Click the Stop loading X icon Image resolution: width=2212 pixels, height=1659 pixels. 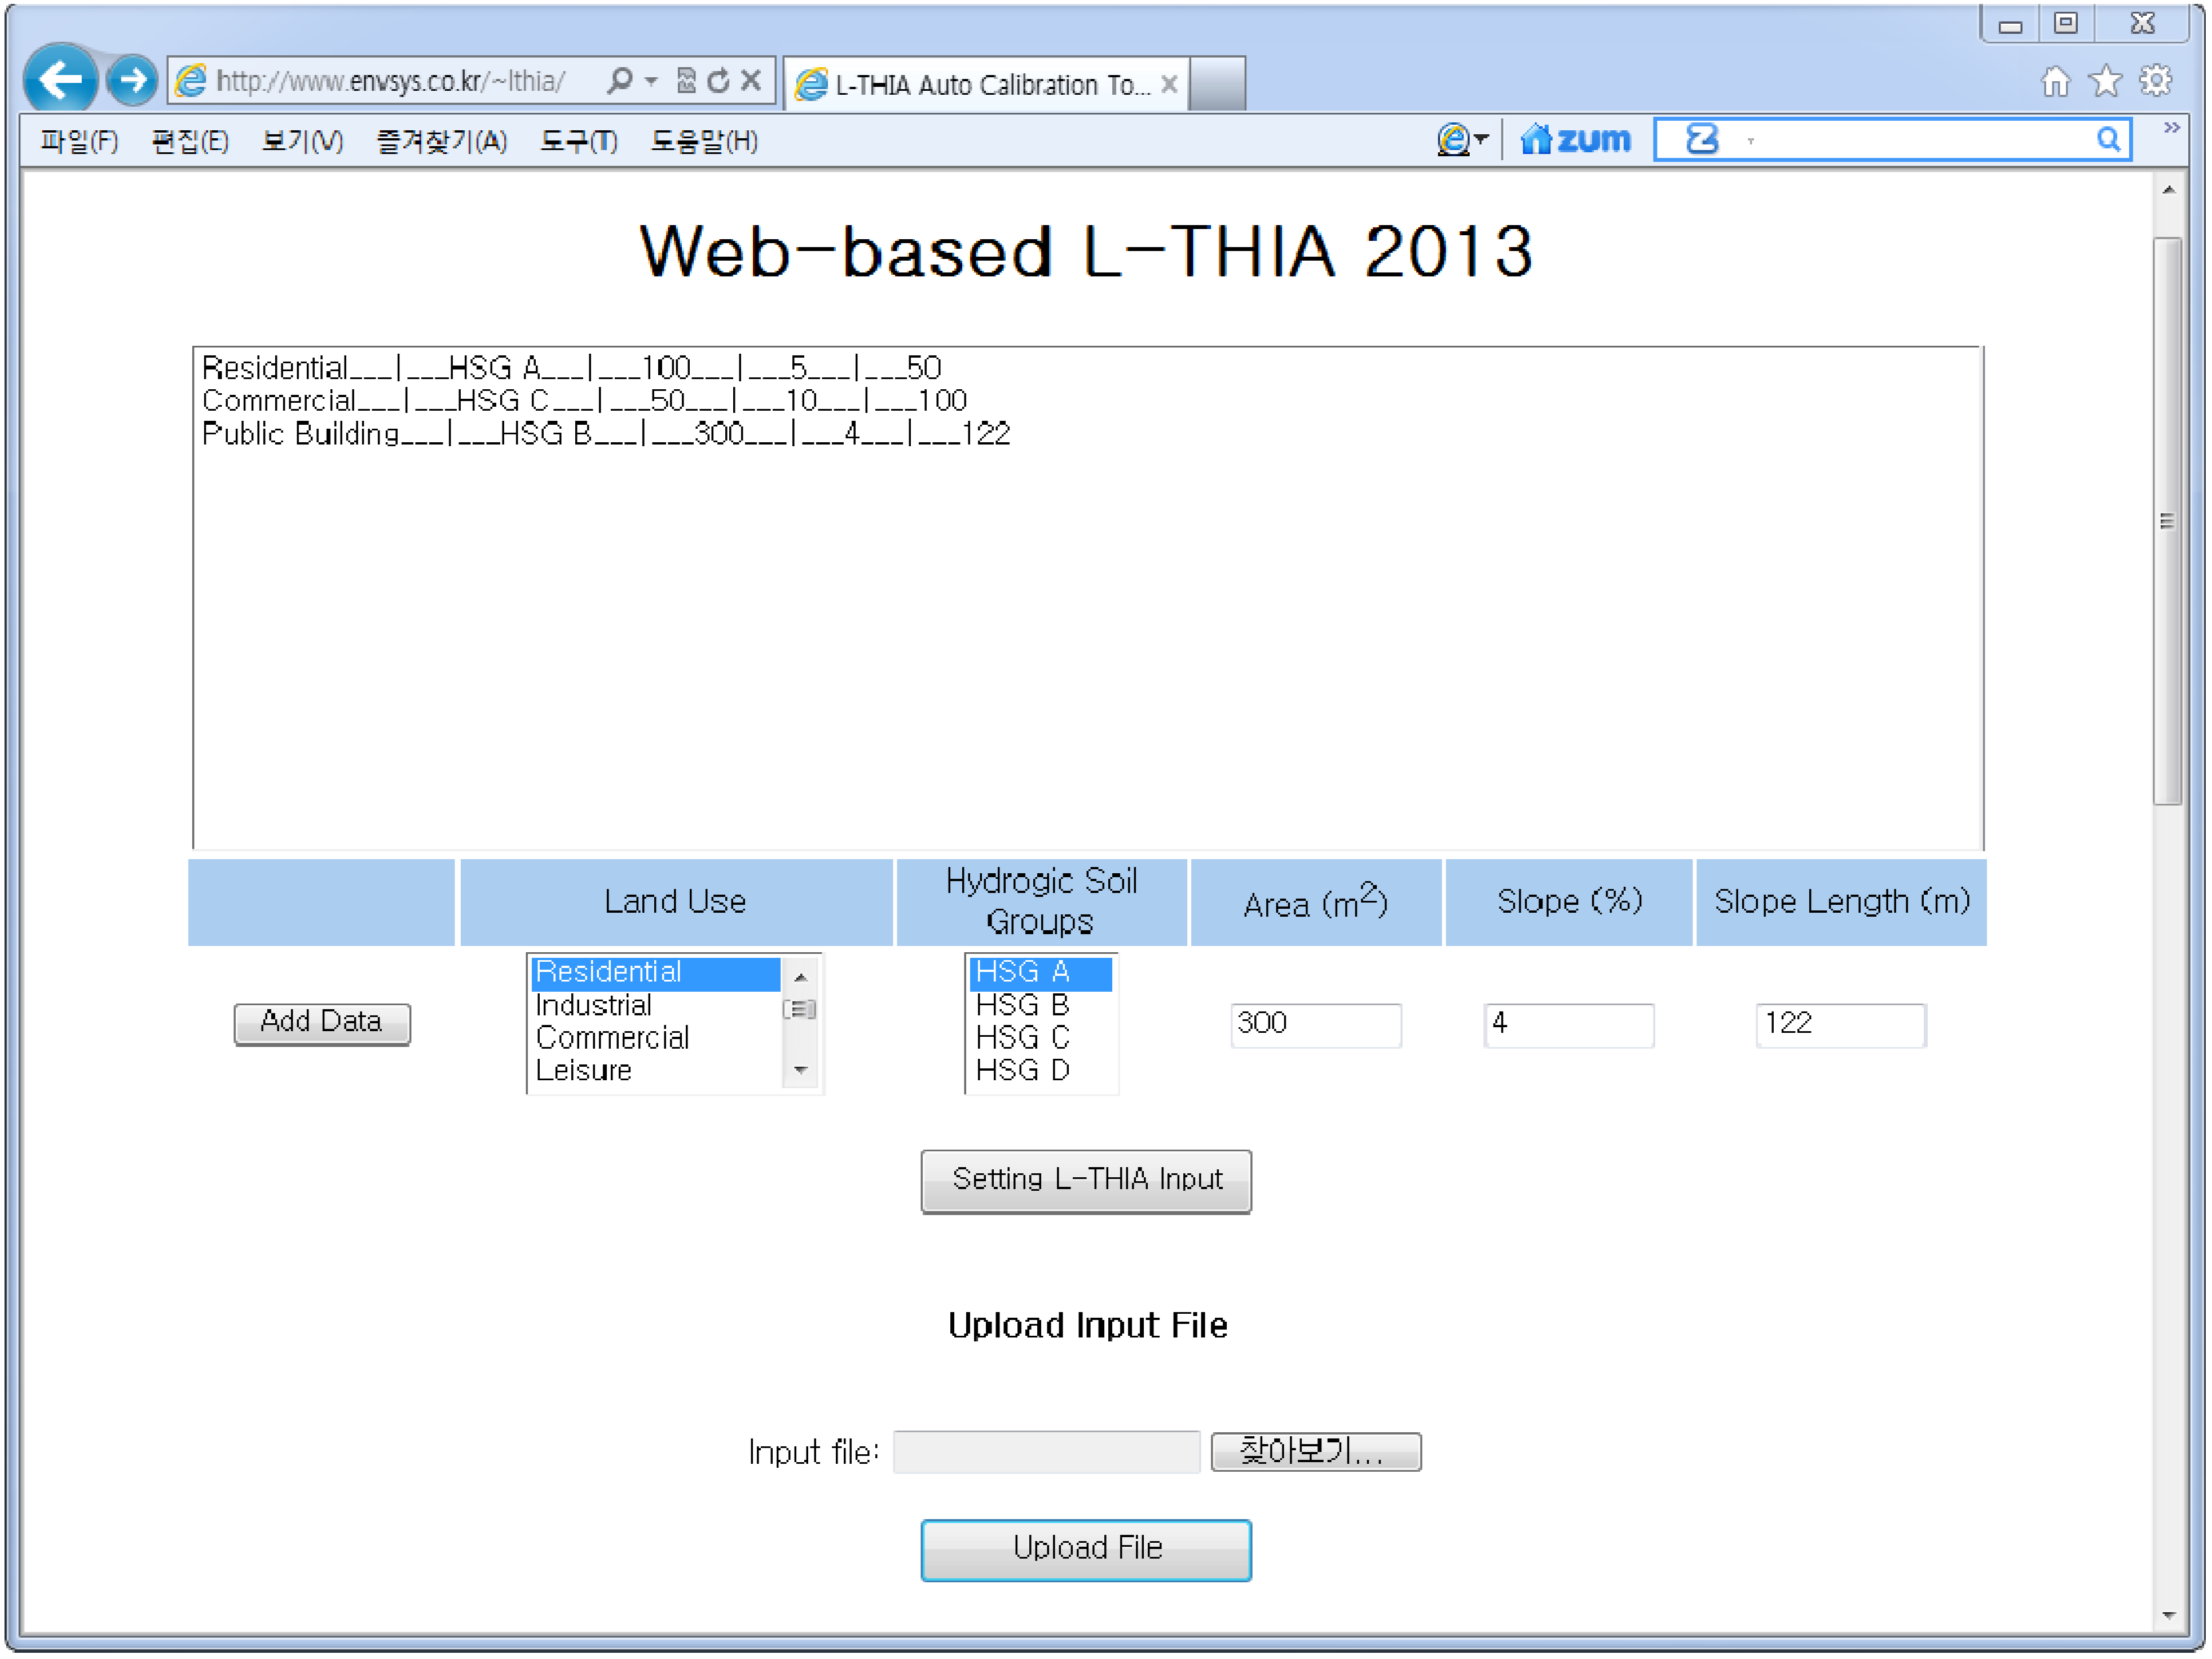(x=751, y=81)
